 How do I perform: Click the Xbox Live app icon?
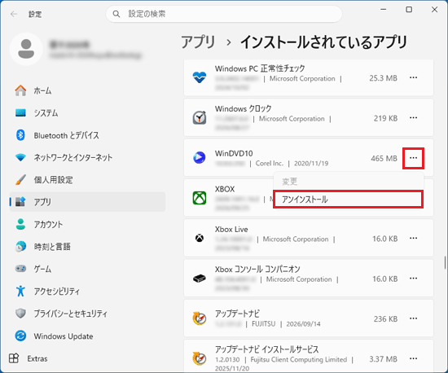pos(200,238)
